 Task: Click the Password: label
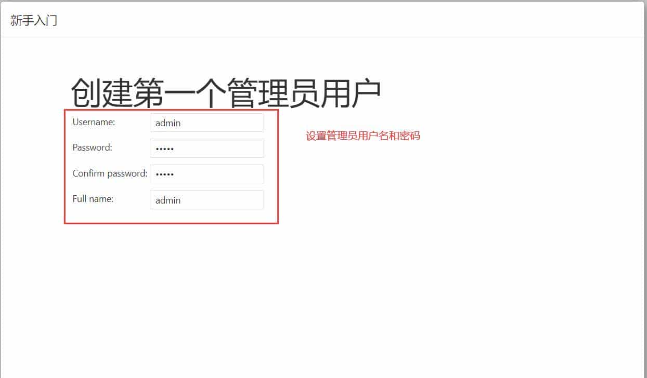(92, 147)
